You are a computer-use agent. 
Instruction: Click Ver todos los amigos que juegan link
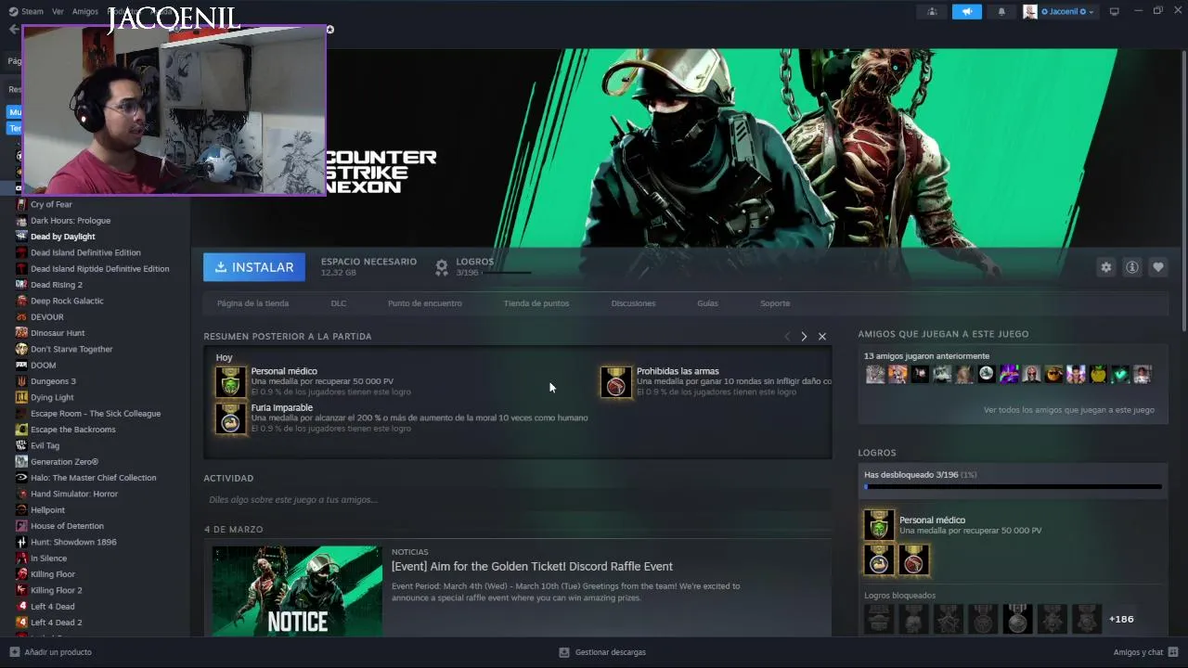tap(1068, 409)
